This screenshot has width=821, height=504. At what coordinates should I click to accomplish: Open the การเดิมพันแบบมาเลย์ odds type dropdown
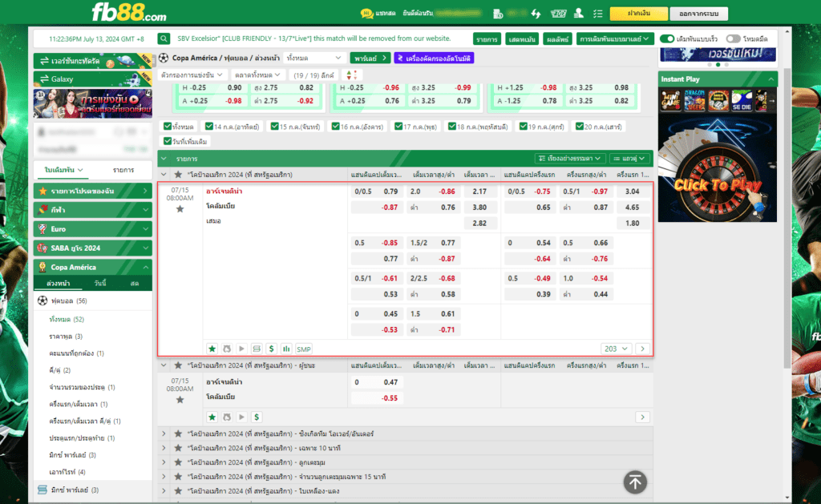(615, 38)
